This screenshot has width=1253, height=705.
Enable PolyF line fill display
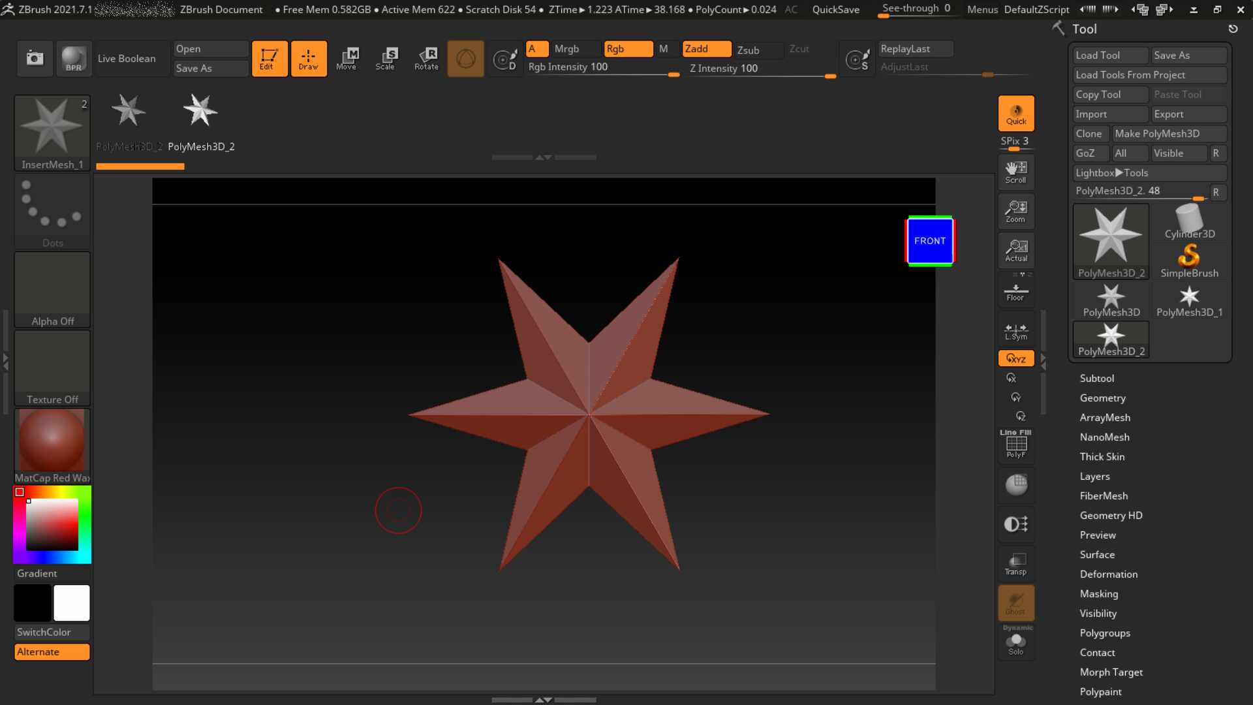click(x=1015, y=445)
